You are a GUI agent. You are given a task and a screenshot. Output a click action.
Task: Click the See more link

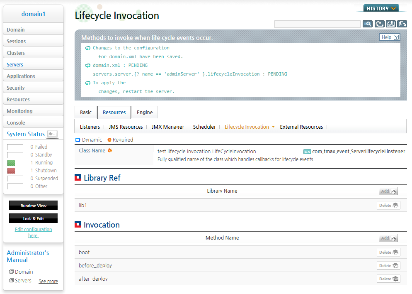[x=48, y=281]
